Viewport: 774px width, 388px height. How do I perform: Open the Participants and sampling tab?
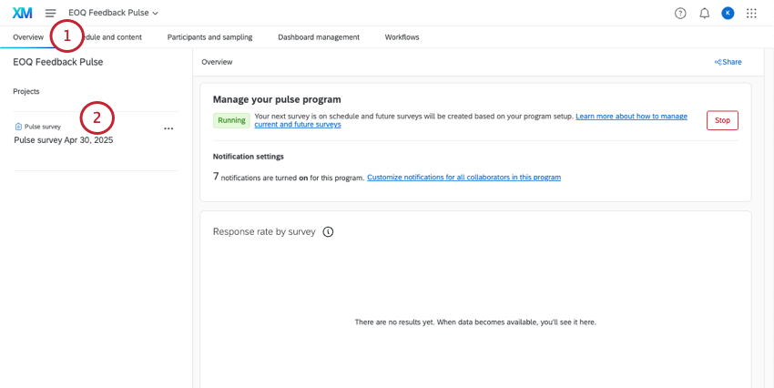[209, 37]
